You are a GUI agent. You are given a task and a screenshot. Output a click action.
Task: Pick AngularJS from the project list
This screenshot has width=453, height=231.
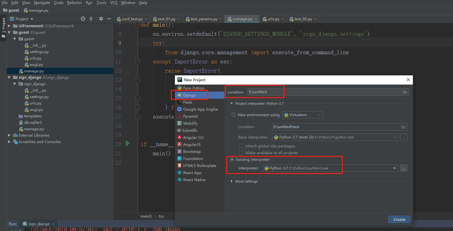pyautogui.click(x=191, y=145)
